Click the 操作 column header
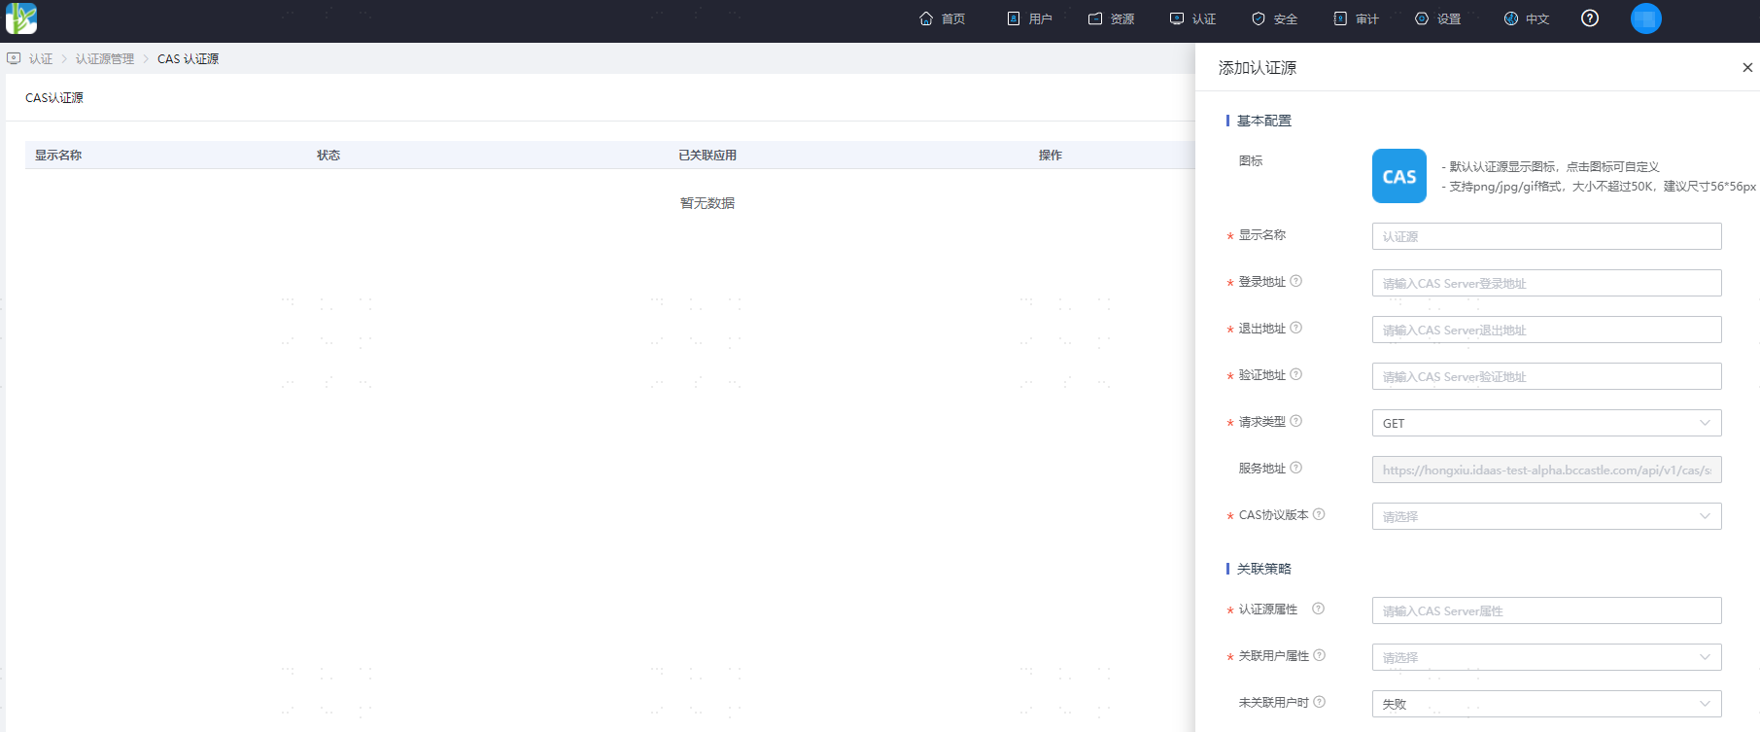This screenshot has width=1760, height=732. coord(1051,156)
